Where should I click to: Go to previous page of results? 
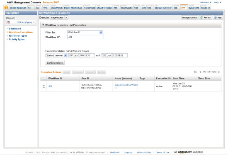click(x=200, y=72)
